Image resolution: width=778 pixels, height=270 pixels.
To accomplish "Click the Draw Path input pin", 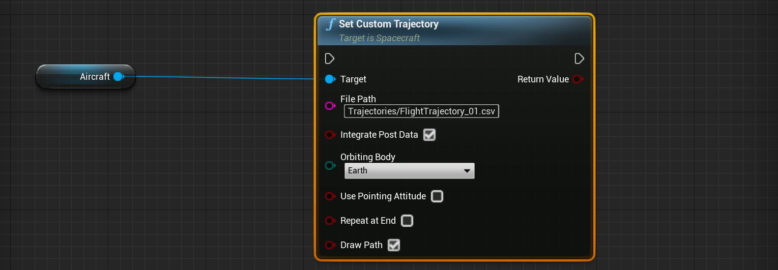I will click(x=330, y=245).
